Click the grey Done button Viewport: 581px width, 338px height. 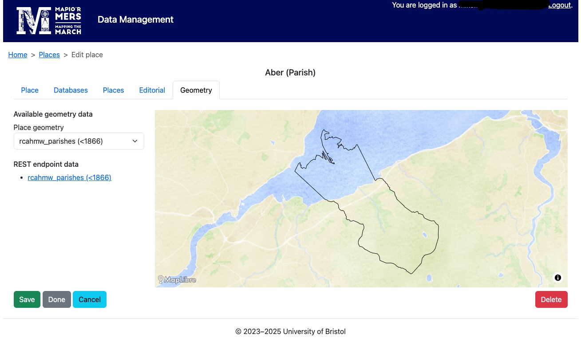(56, 299)
